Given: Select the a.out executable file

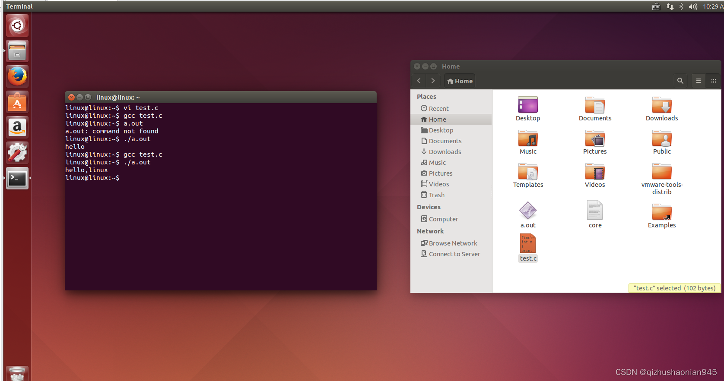Looking at the screenshot, I should click(528, 211).
